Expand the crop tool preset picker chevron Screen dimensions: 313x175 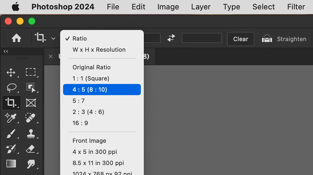53,38
